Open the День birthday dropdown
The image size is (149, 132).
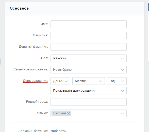coord(60,81)
